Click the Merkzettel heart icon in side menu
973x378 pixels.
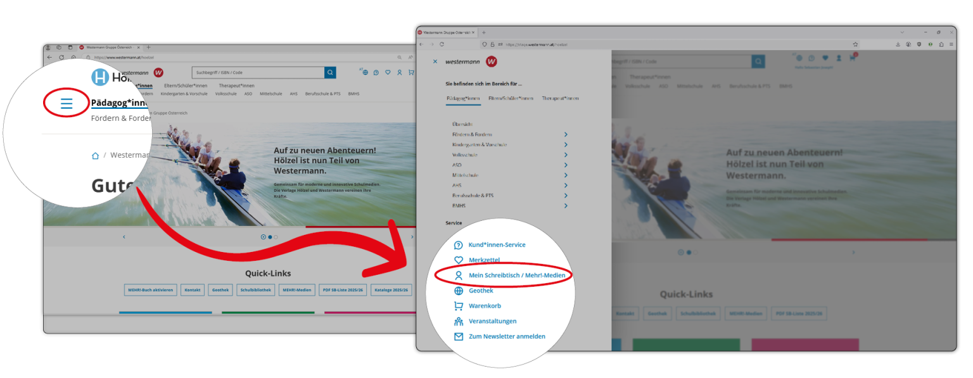(459, 260)
